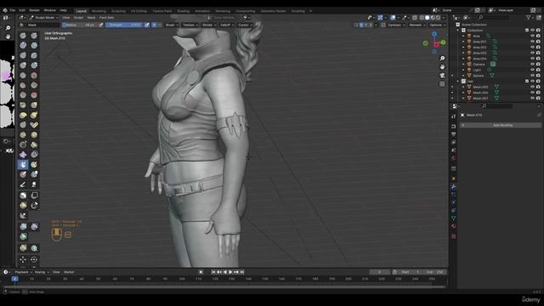The height and width of the screenshot is (306, 544).
Task: Switch orthographic/perspective using the grid gizmo
Action: pos(442,84)
